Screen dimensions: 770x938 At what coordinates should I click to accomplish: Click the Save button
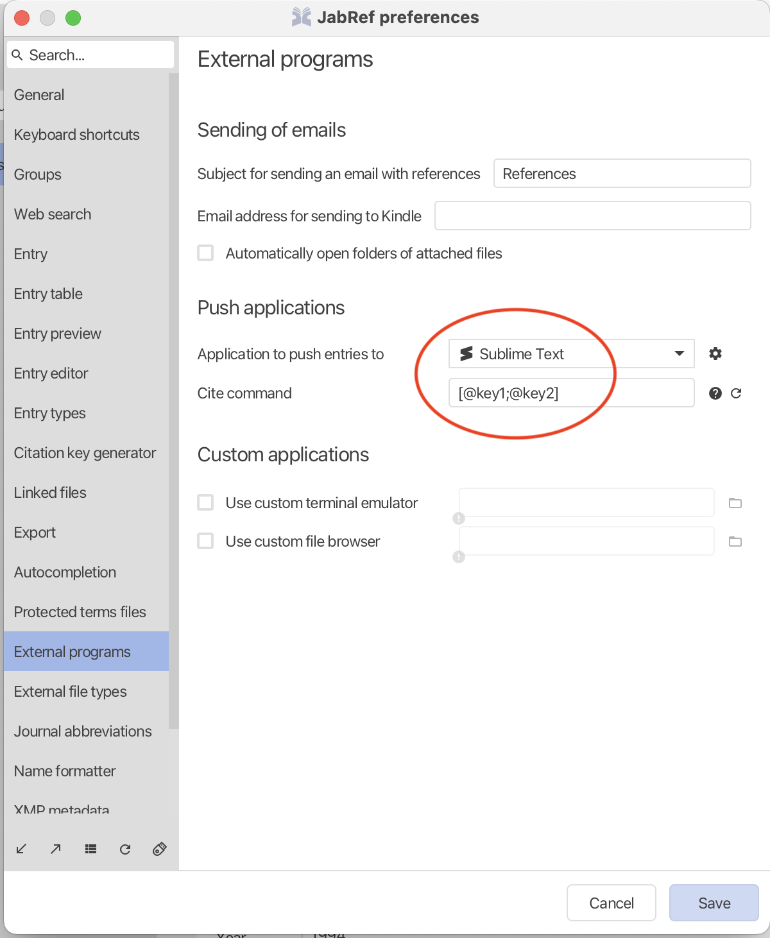pos(714,903)
